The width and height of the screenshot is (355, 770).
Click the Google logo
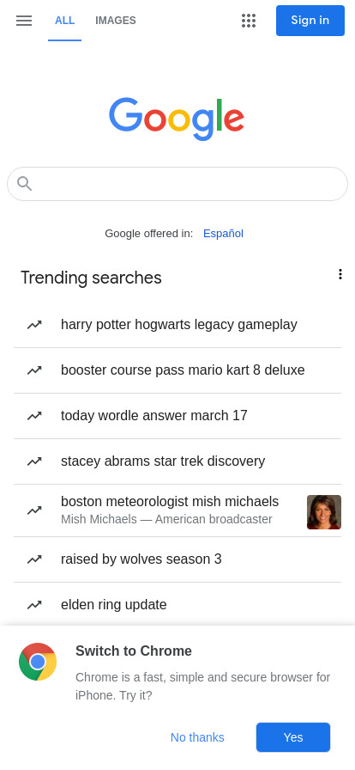pyautogui.click(x=177, y=119)
